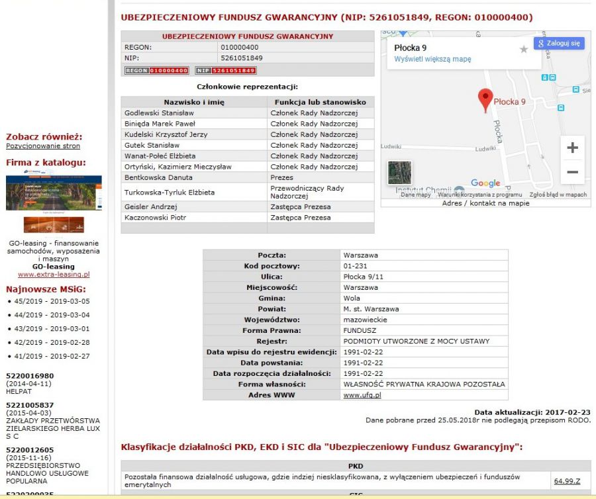Click the name Gutek Stanisław
The image size is (596, 499).
(152, 145)
